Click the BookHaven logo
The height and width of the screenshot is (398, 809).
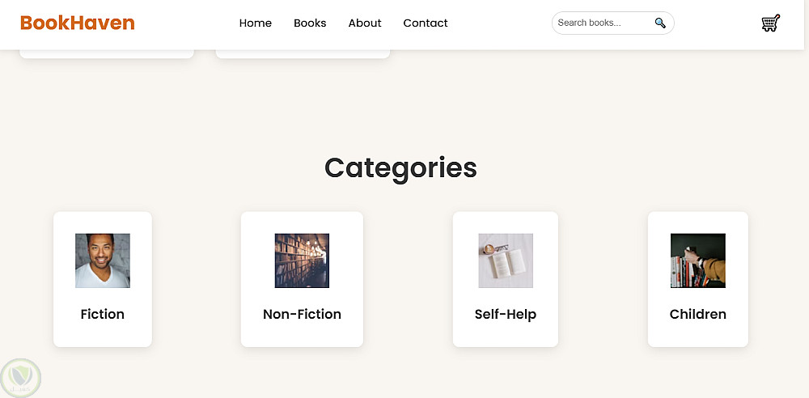click(78, 23)
